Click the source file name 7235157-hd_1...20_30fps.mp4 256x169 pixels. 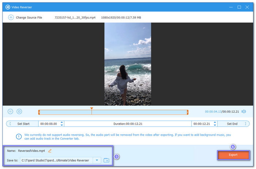pyautogui.click(x=75, y=18)
